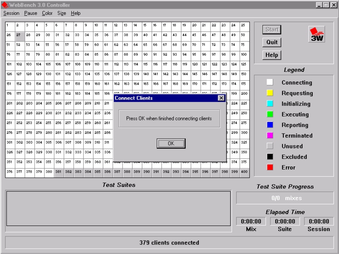Open the Pause menu
The height and width of the screenshot is (254, 339).
[31, 13]
